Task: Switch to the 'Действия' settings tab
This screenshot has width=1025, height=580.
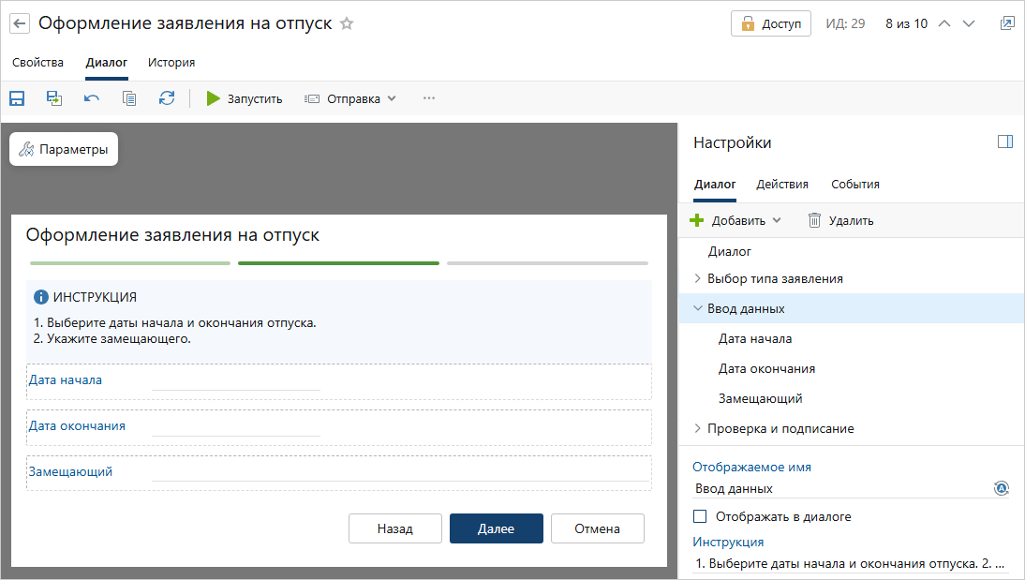Action: (782, 185)
